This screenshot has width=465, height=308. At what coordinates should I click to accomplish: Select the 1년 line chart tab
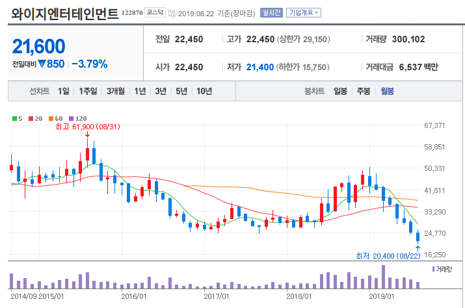point(140,92)
